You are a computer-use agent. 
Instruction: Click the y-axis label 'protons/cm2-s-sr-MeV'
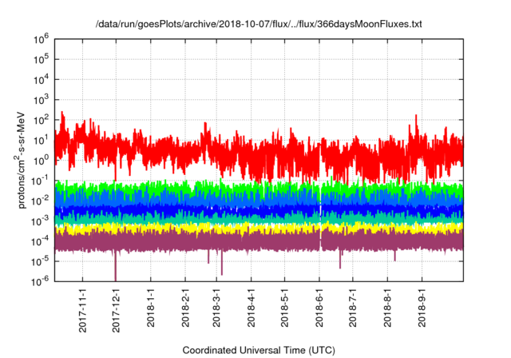(x=21, y=160)
